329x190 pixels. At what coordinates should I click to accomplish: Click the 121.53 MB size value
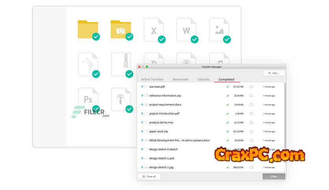point(238,132)
